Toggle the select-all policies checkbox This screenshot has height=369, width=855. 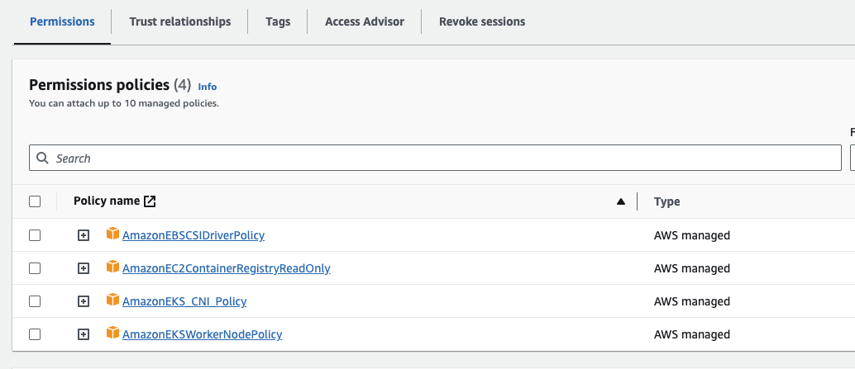[35, 201]
